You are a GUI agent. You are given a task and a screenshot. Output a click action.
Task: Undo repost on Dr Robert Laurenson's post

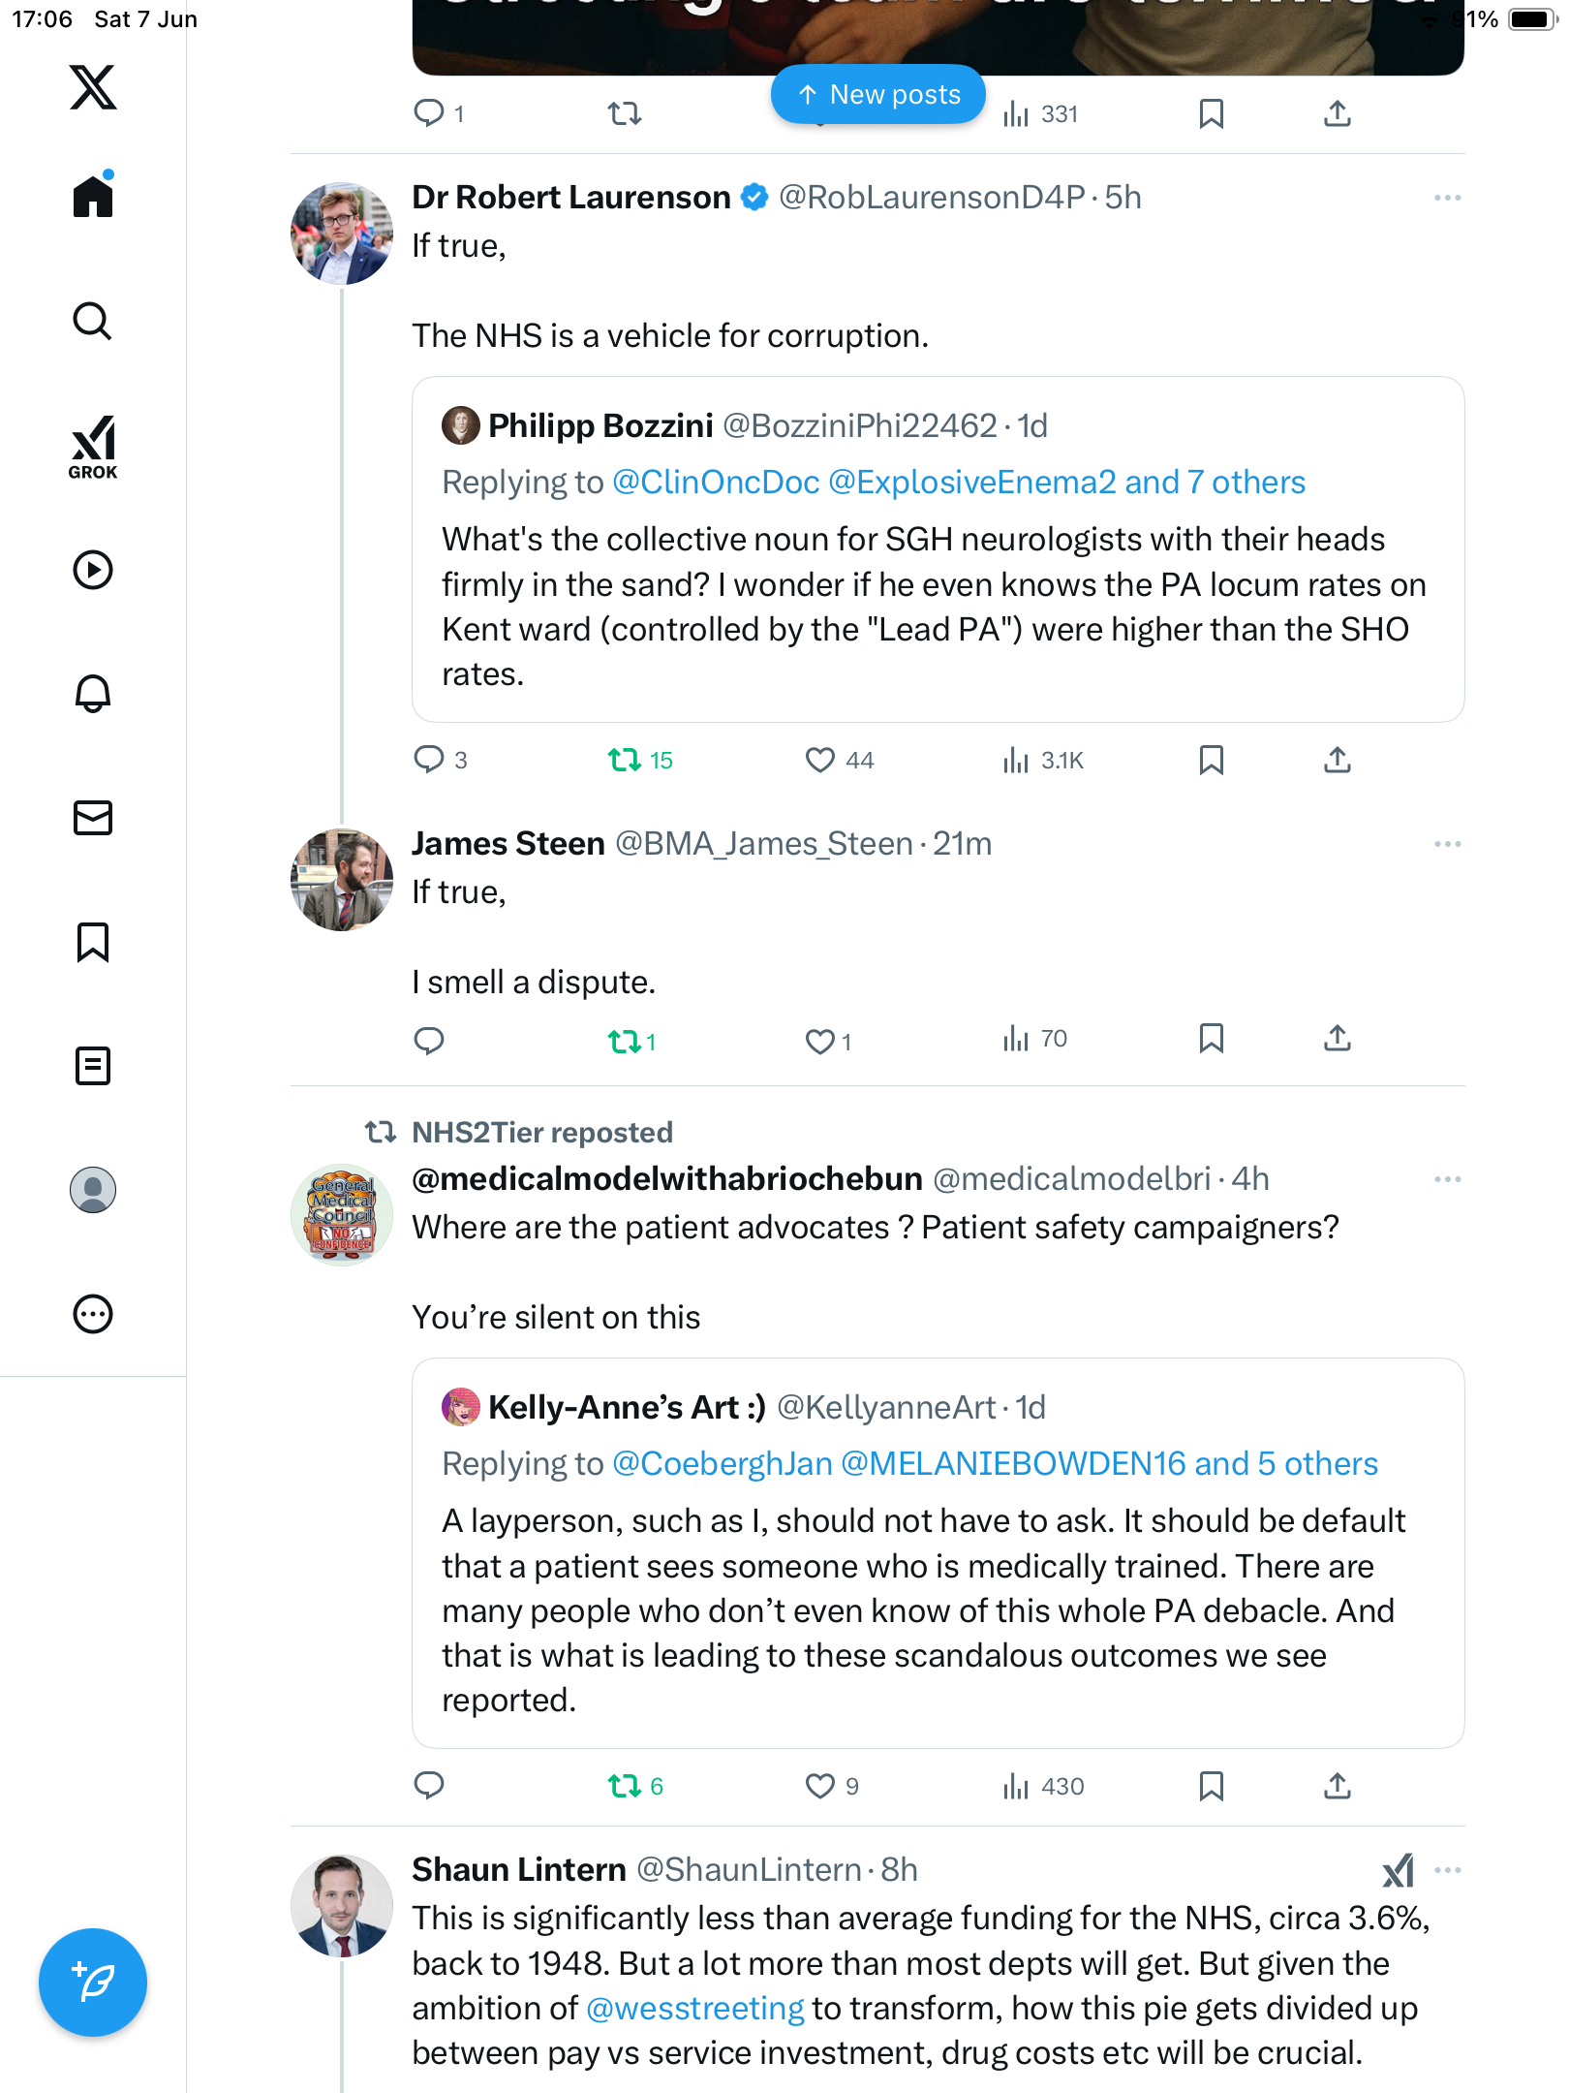640,760
